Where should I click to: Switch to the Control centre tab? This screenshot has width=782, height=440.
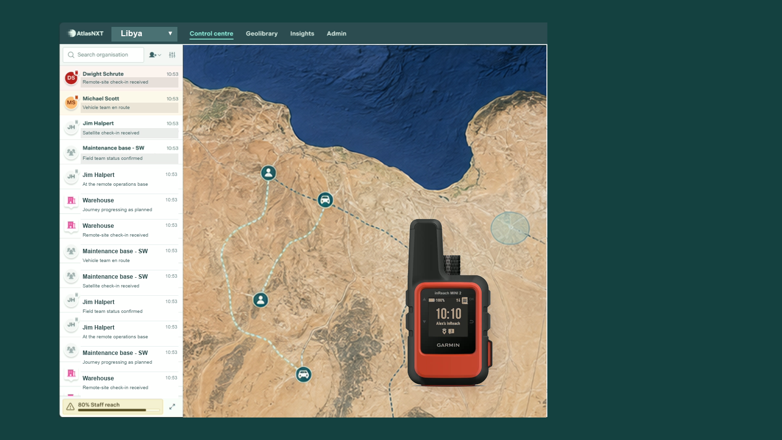[211, 34]
